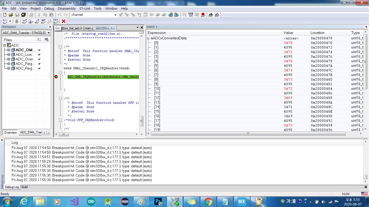Screen dimensions: 369x207
Task: Toggle breakpoint with the red circle icon
Action: click(x=203, y=15)
